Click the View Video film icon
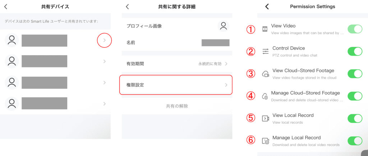368x156 pixels. 265,29
